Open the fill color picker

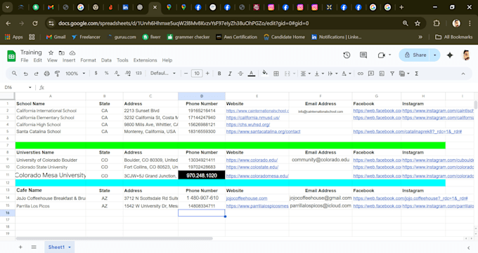[x=265, y=73]
